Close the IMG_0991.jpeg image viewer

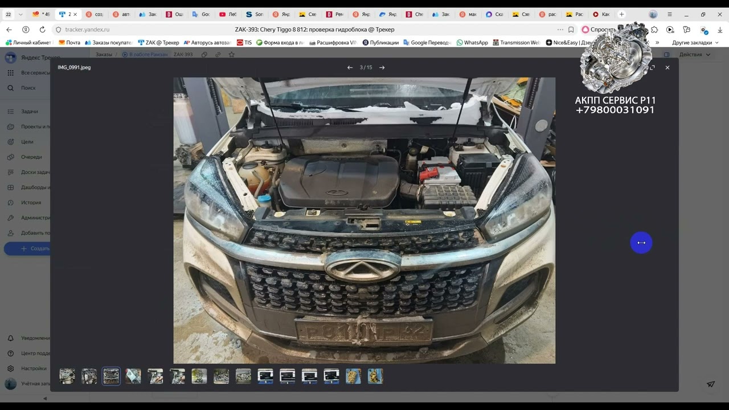coord(667,67)
